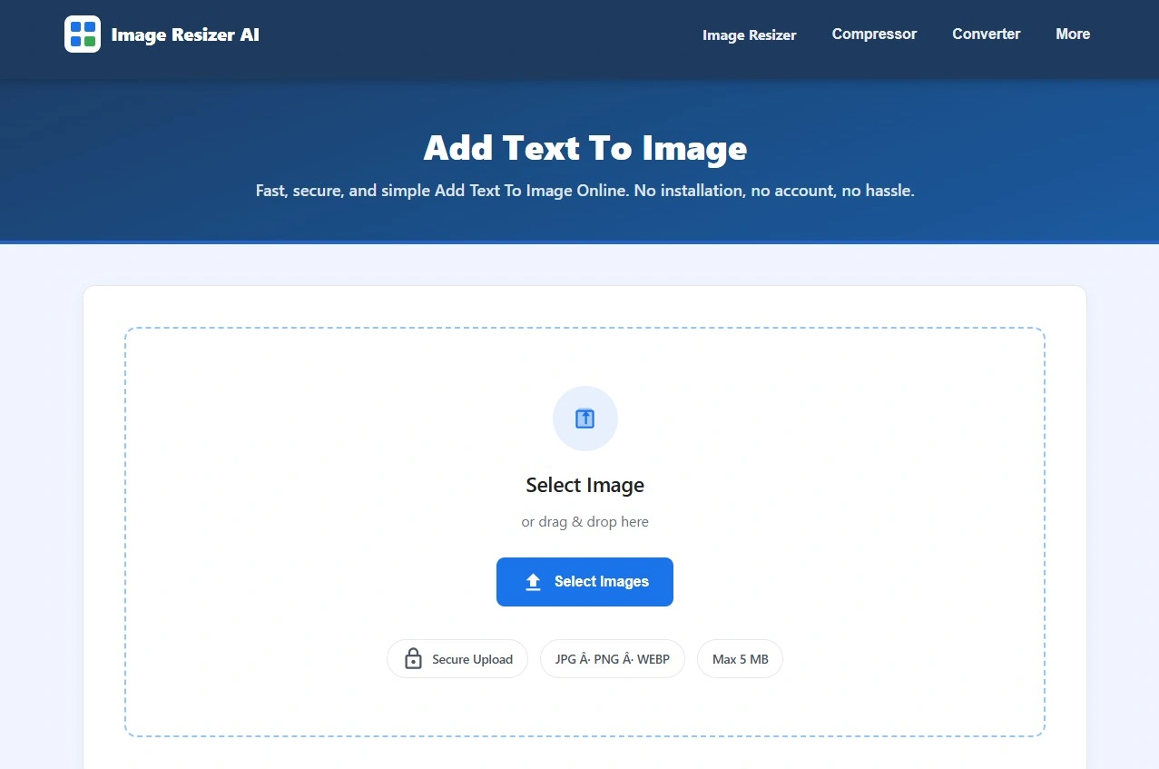Image resolution: width=1159 pixels, height=769 pixels.
Task: Open the Image Resizer menu item
Action: (x=750, y=35)
